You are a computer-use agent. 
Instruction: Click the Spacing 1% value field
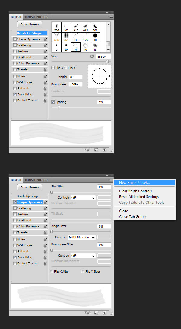coord(104,102)
